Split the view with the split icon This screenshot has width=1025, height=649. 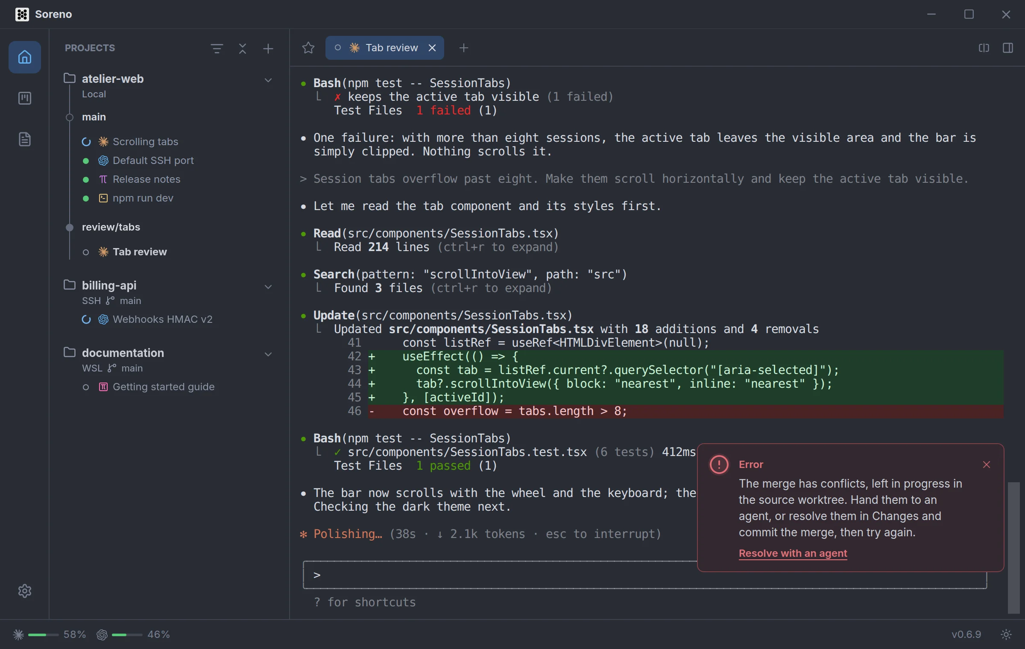click(x=984, y=48)
